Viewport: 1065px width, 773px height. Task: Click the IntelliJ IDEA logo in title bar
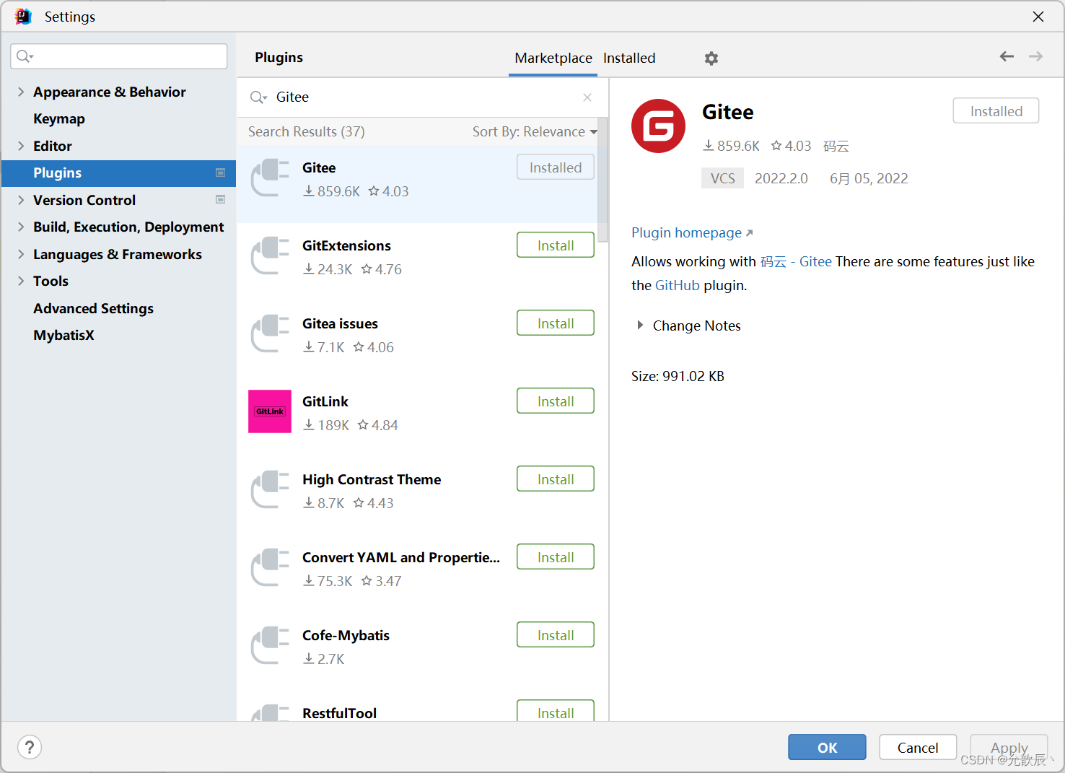point(22,16)
